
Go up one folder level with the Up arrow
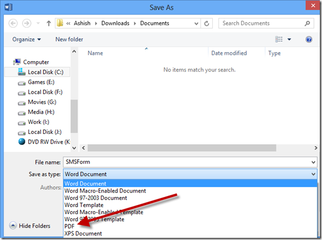coord(49,23)
